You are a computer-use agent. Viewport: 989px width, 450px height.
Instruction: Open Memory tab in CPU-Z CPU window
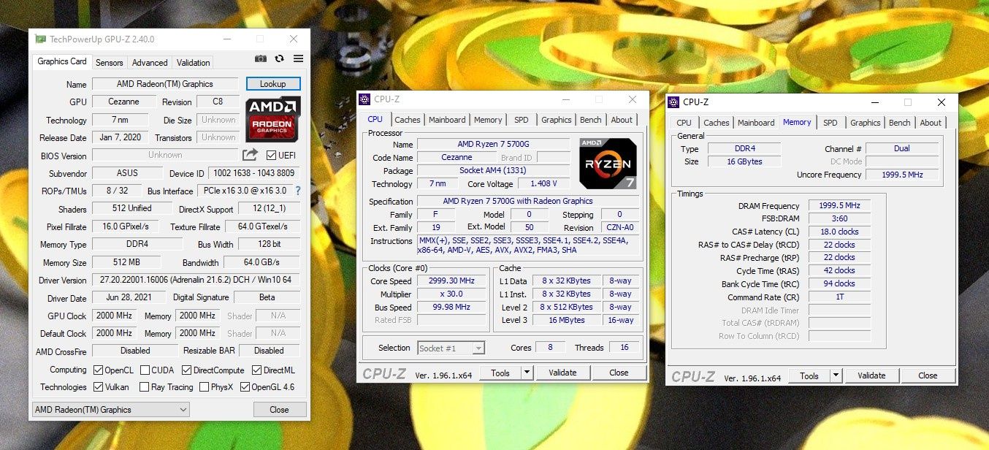click(x=488, y=120)
